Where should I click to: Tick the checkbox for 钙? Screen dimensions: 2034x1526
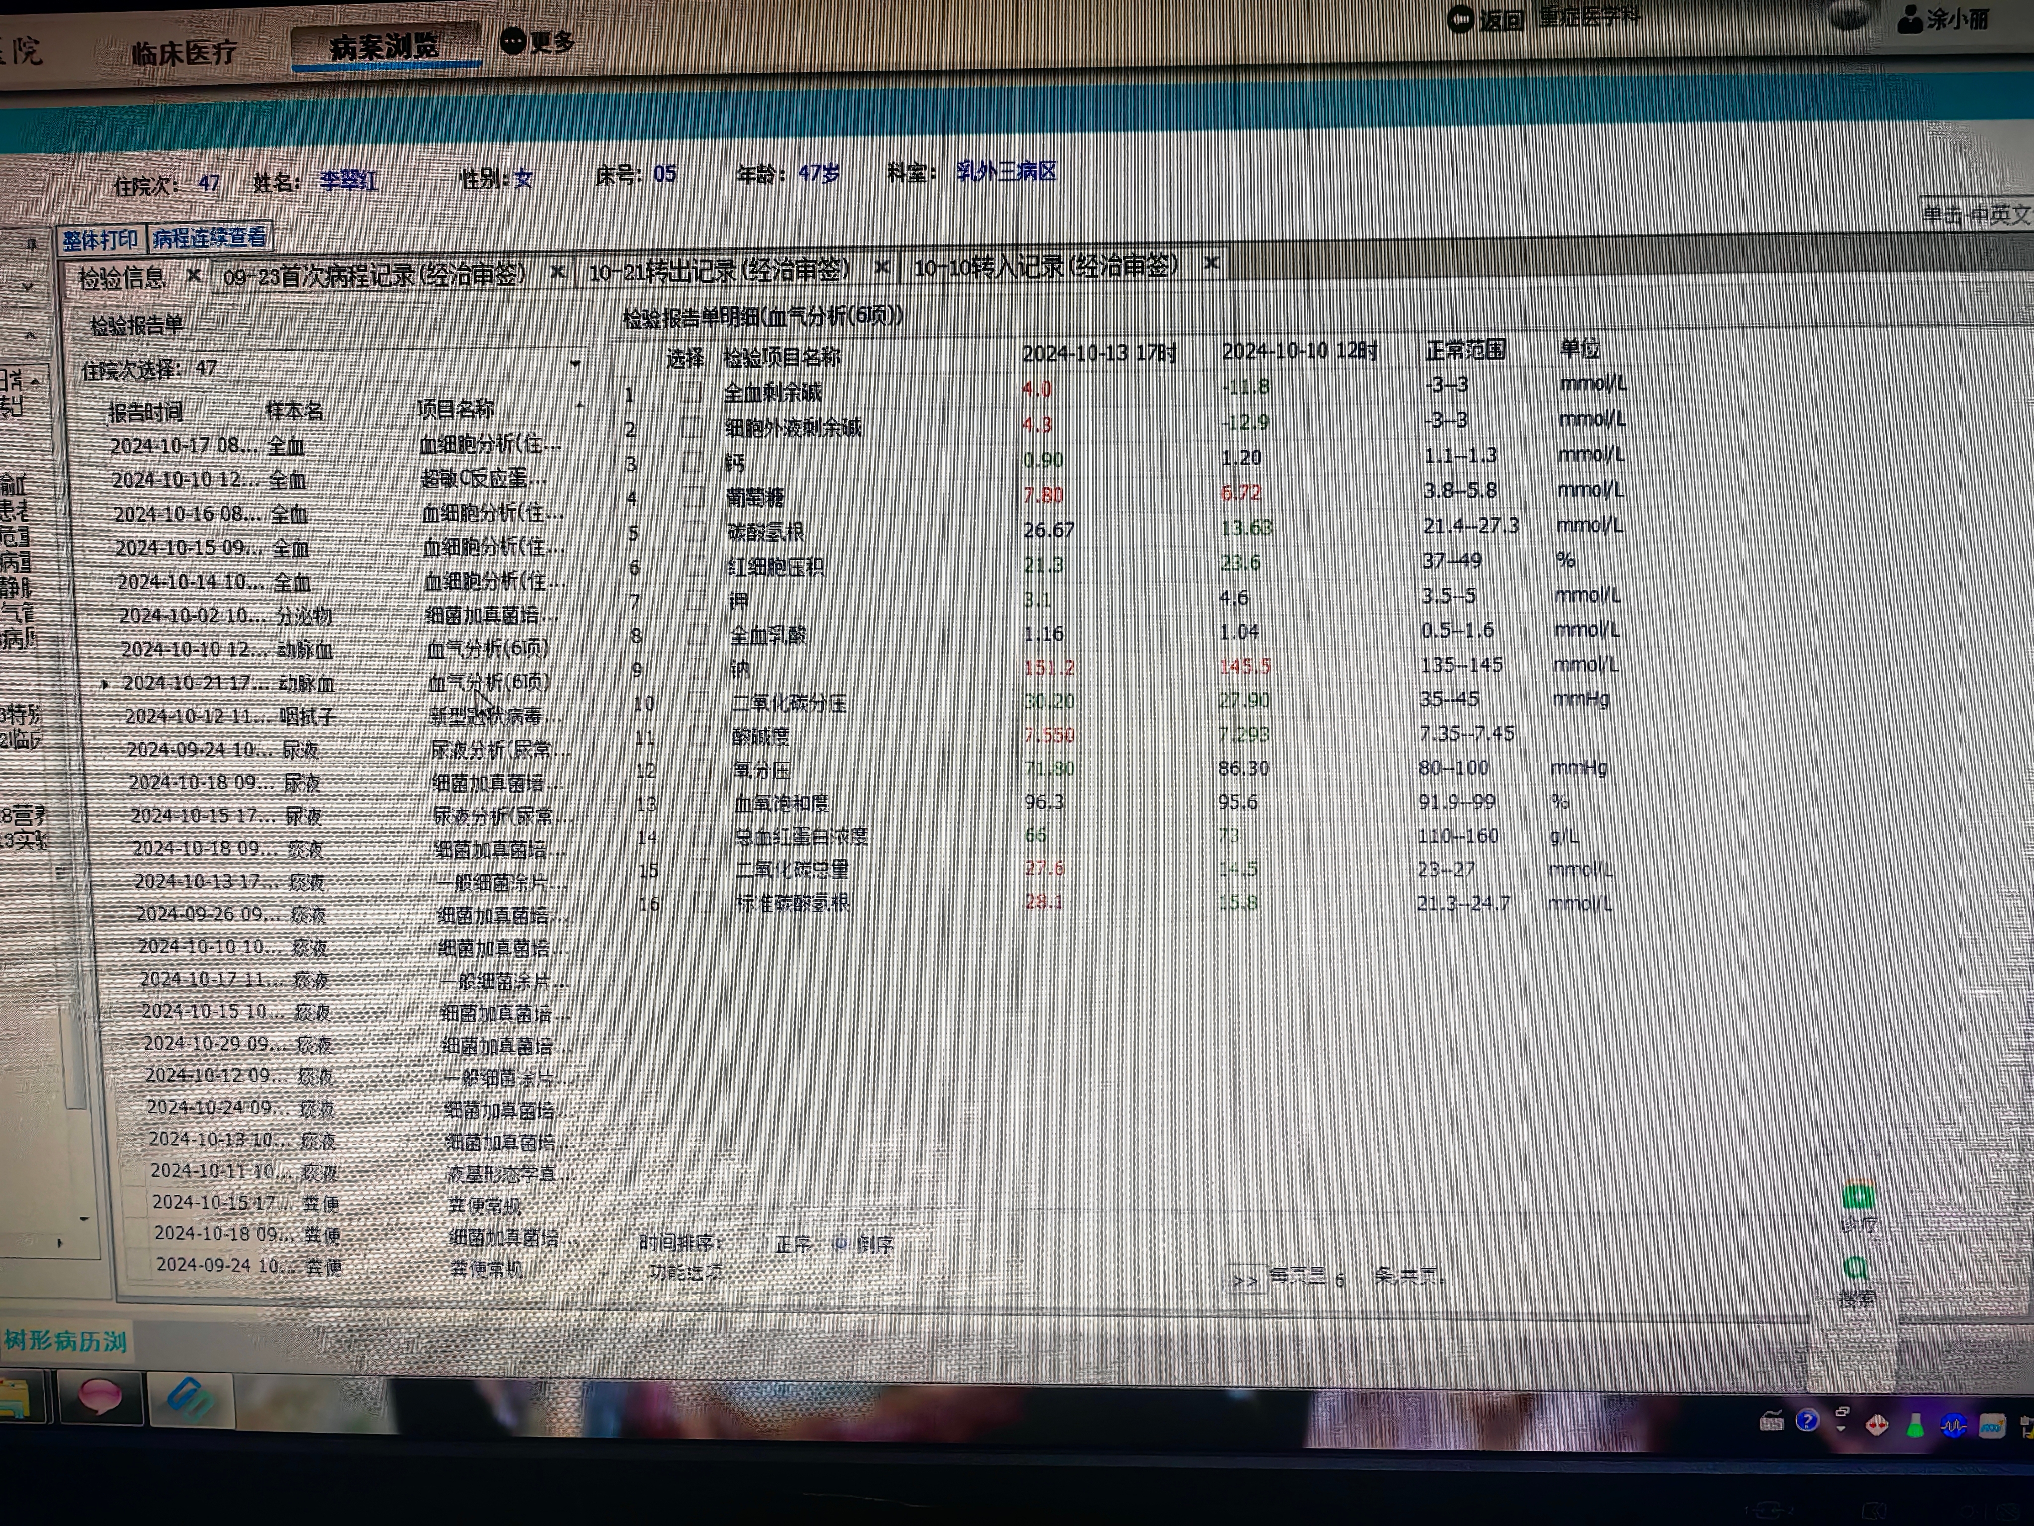point(692,462)
